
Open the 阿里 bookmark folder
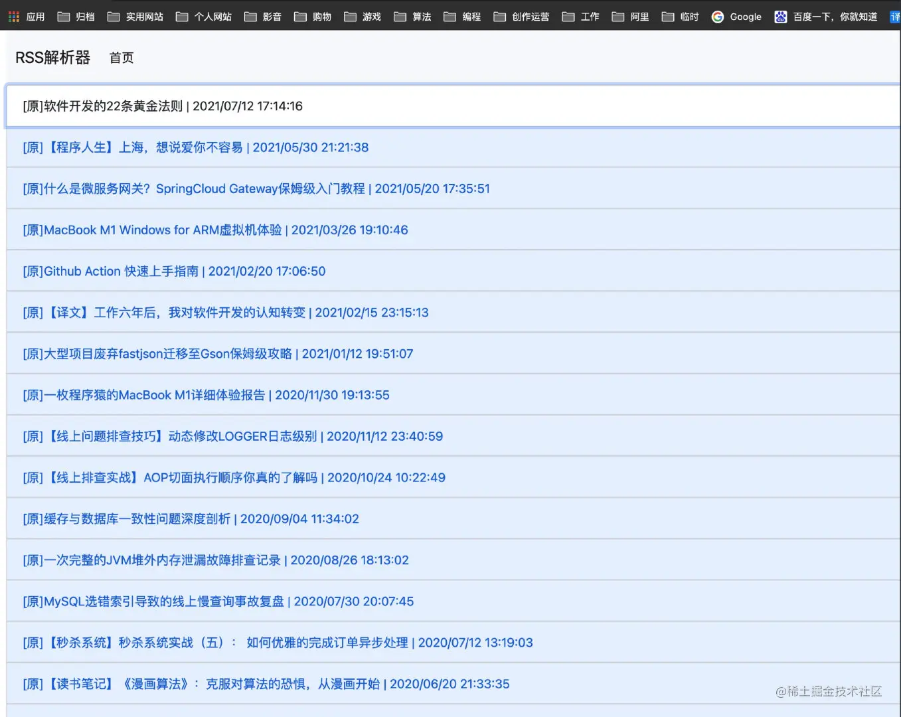tap(631, 17)
